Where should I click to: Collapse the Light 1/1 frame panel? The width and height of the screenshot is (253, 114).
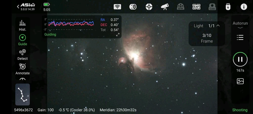pyautogui.click(x=218, y=26)
